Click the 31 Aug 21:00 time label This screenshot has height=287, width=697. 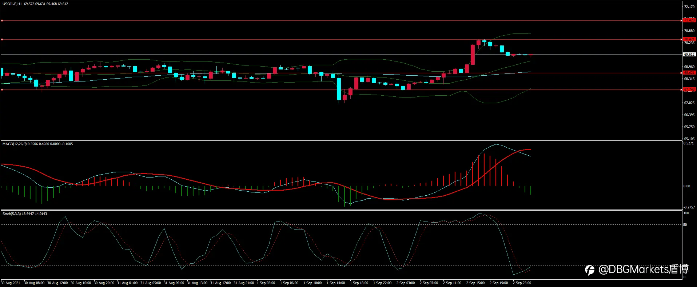244,283
